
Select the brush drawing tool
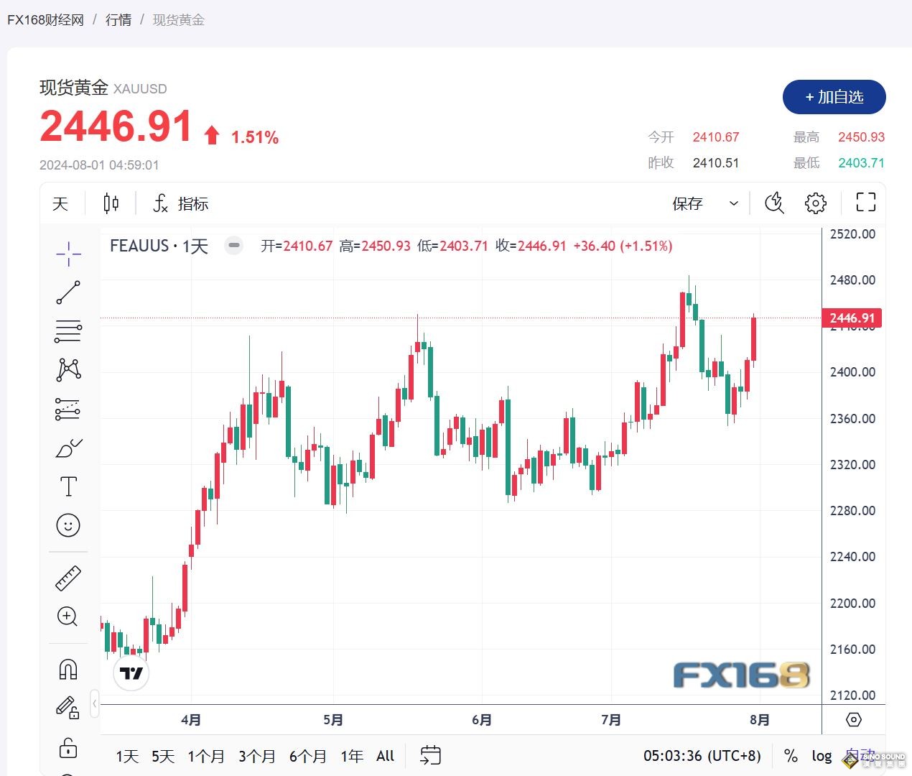pyautogui.click(x=68, y=448)
